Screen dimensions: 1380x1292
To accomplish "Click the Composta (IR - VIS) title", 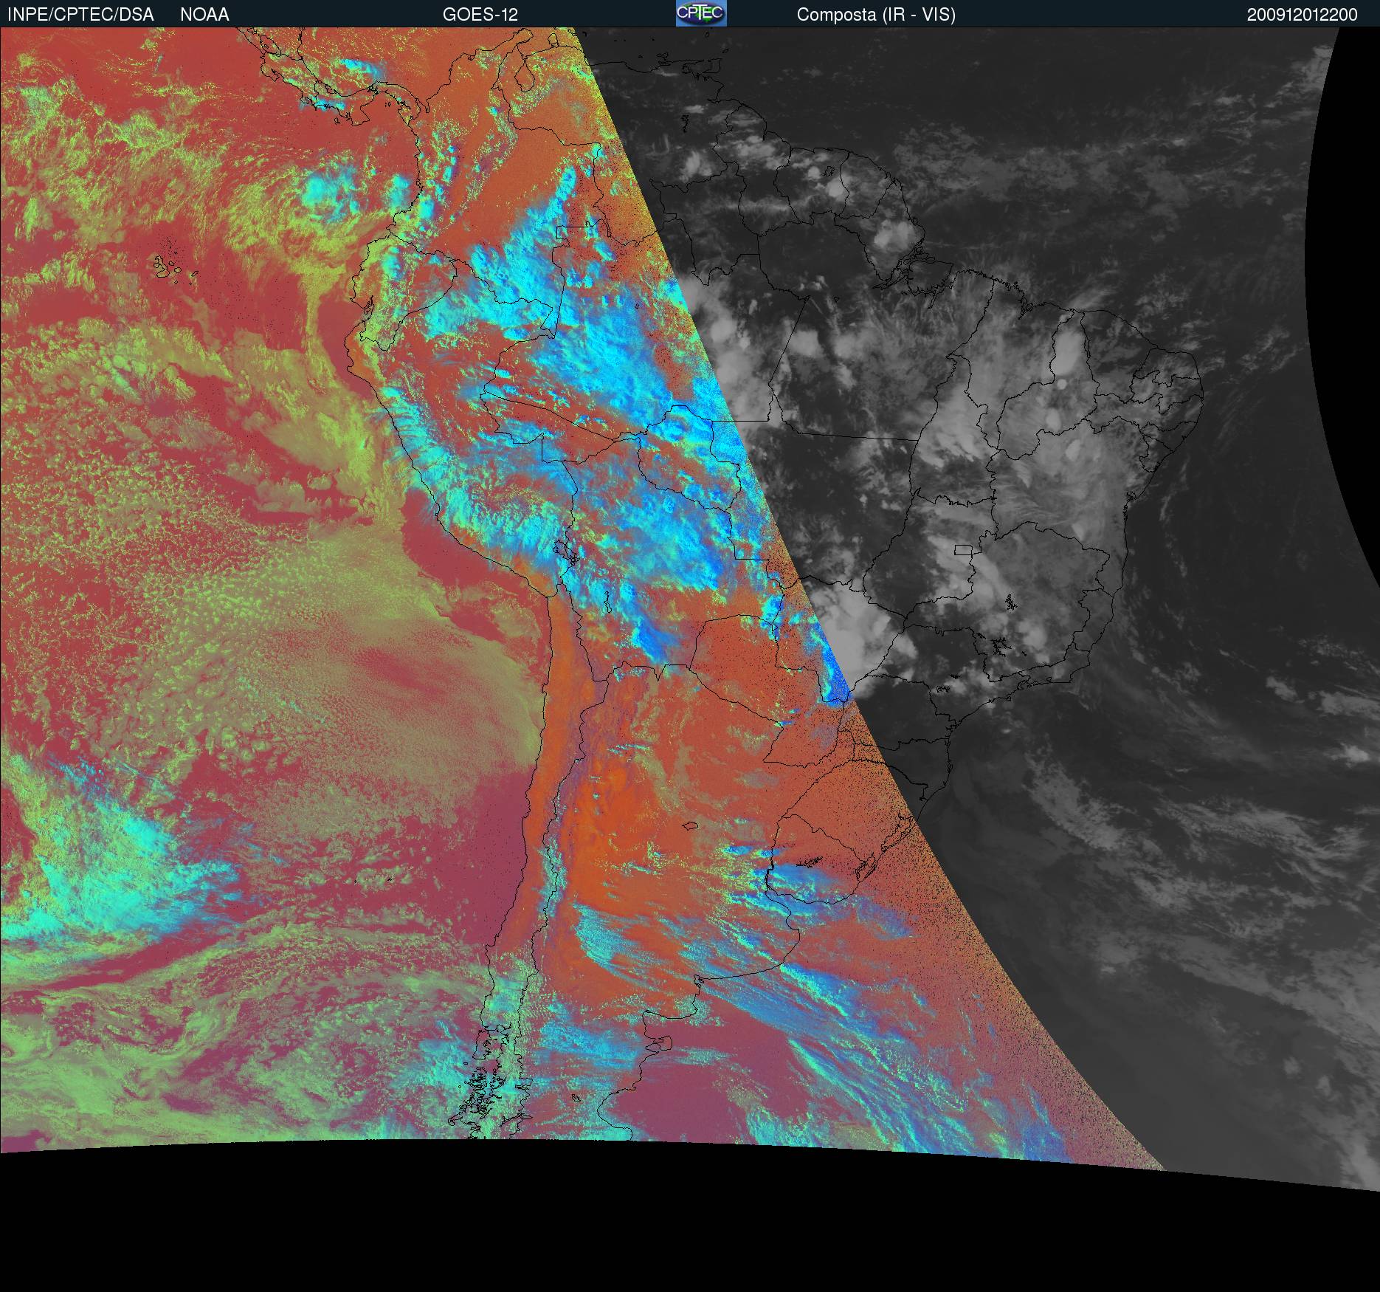I will [x=876, y=15].
